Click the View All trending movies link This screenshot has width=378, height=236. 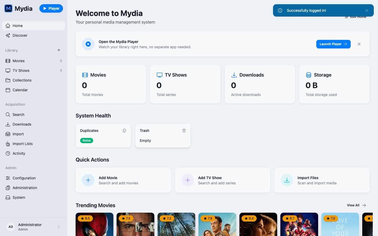pos(356,205)
